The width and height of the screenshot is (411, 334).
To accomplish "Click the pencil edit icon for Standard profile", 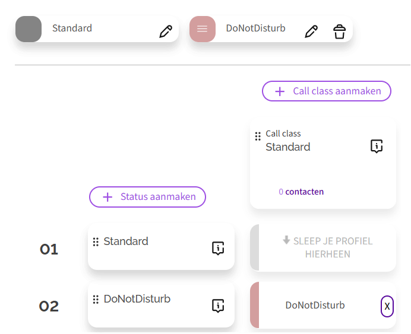I will pyautogui.click(x=166, y=31).
